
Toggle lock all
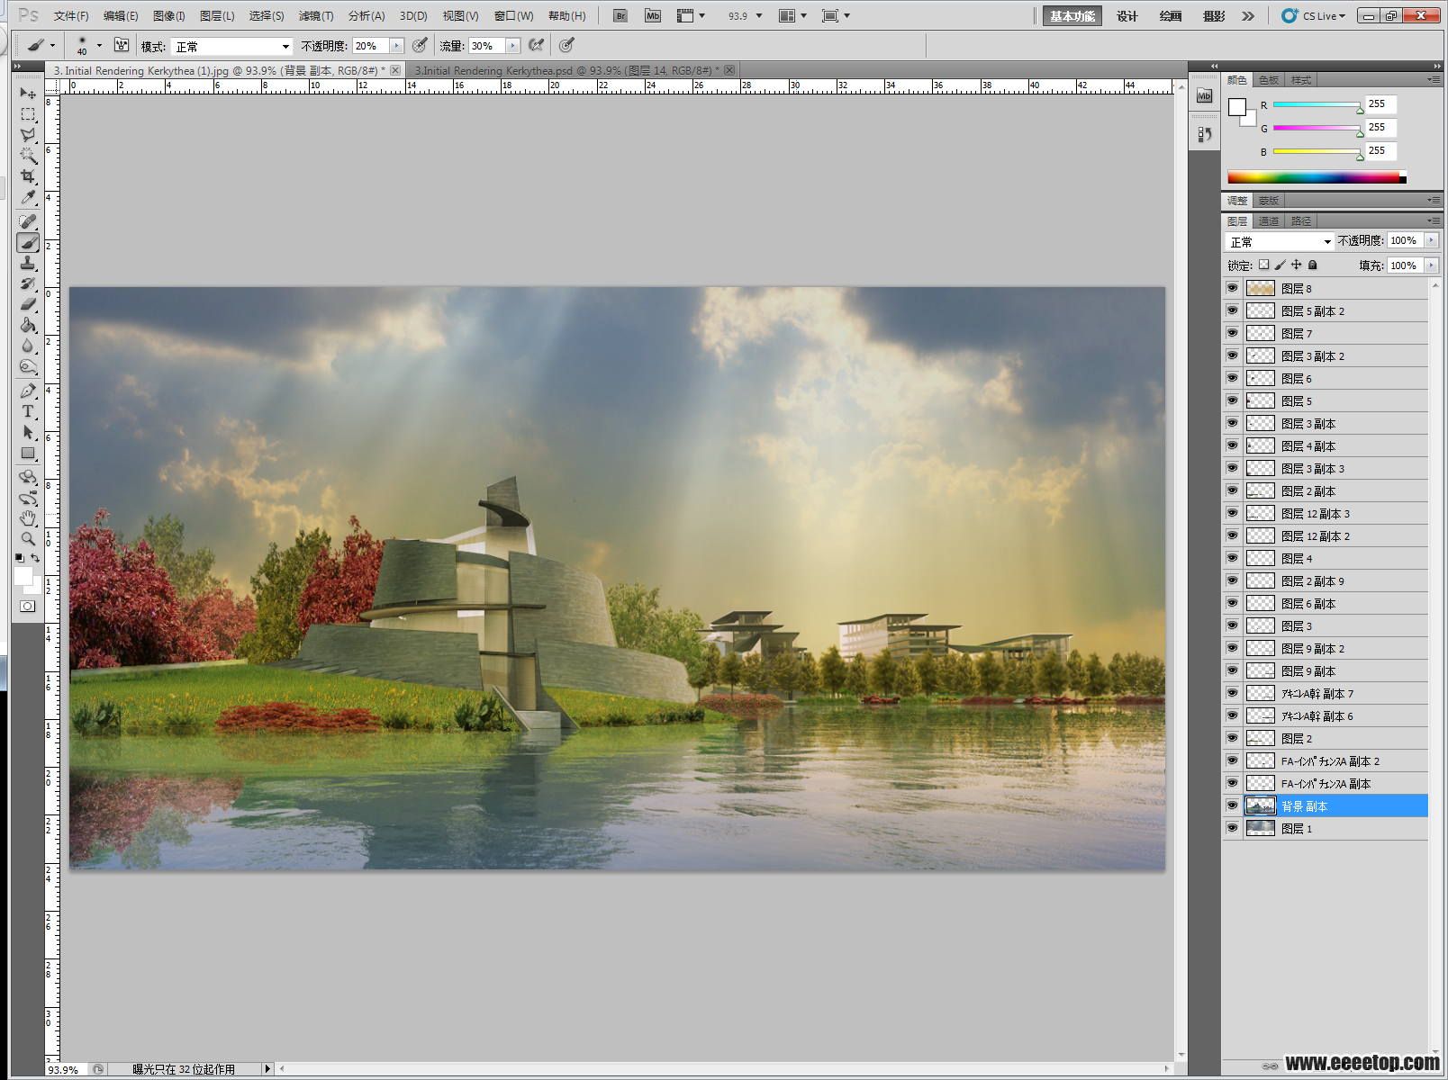coord(1313,265)
